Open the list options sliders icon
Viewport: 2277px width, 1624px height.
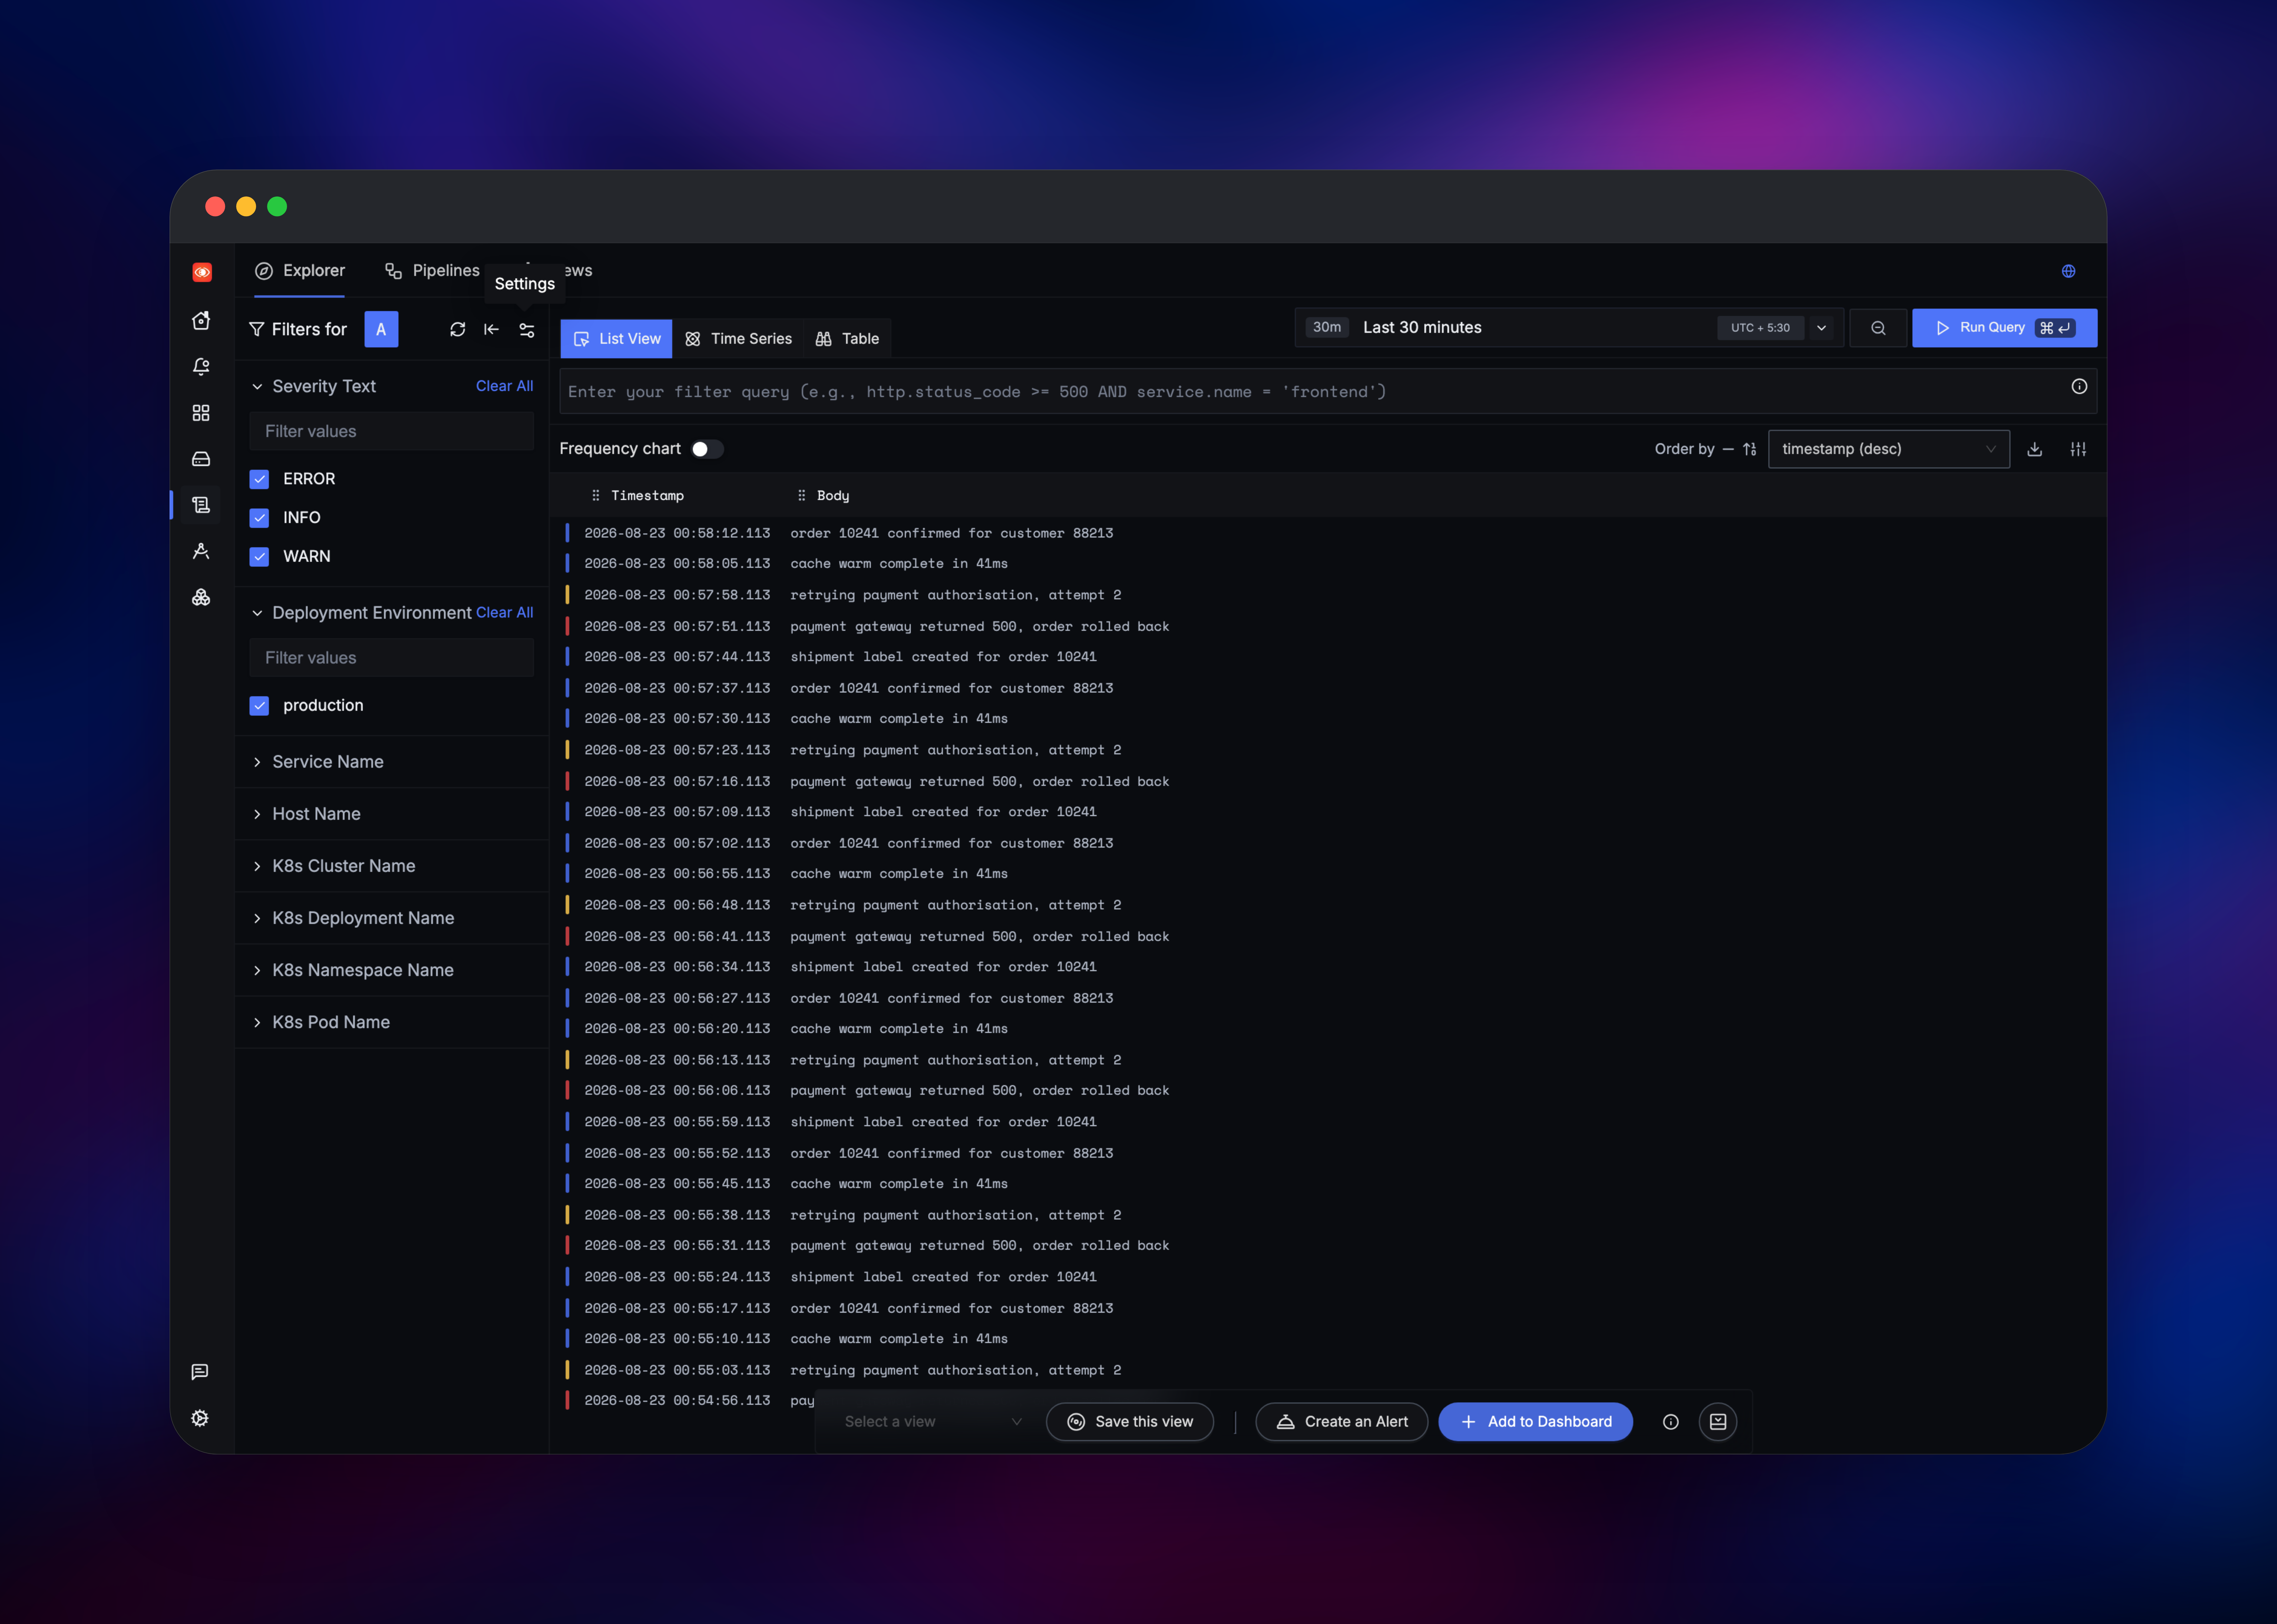[x=2078, y=449]
